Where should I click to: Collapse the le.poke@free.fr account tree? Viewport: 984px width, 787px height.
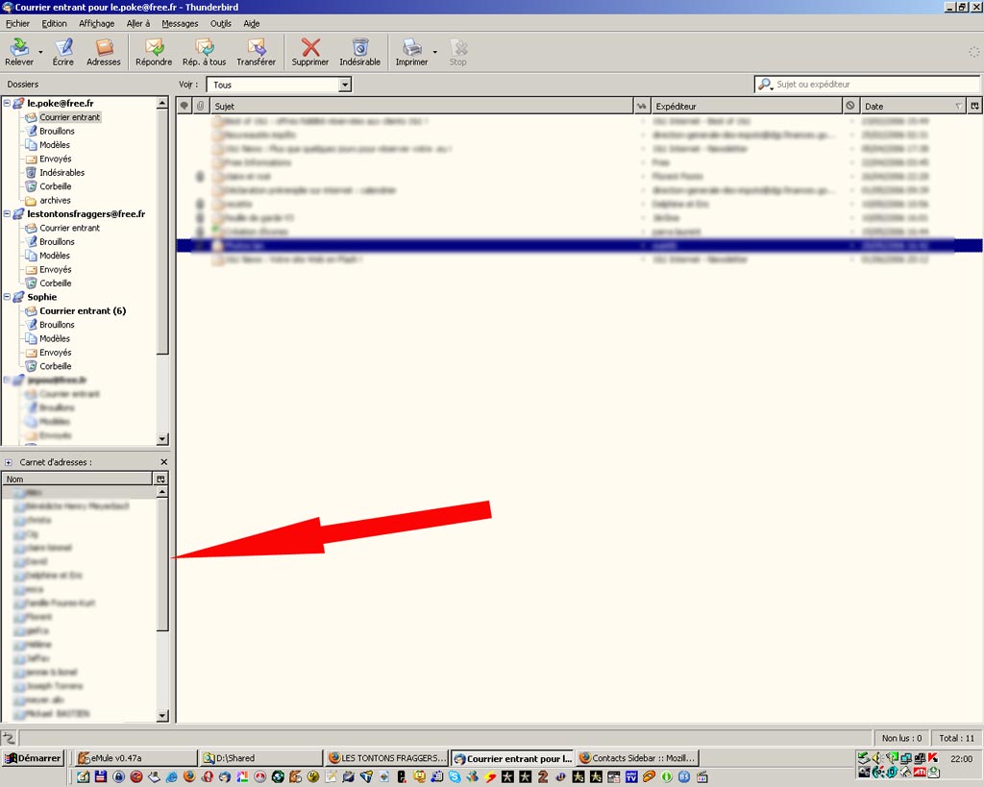click(x=7, y=104)
